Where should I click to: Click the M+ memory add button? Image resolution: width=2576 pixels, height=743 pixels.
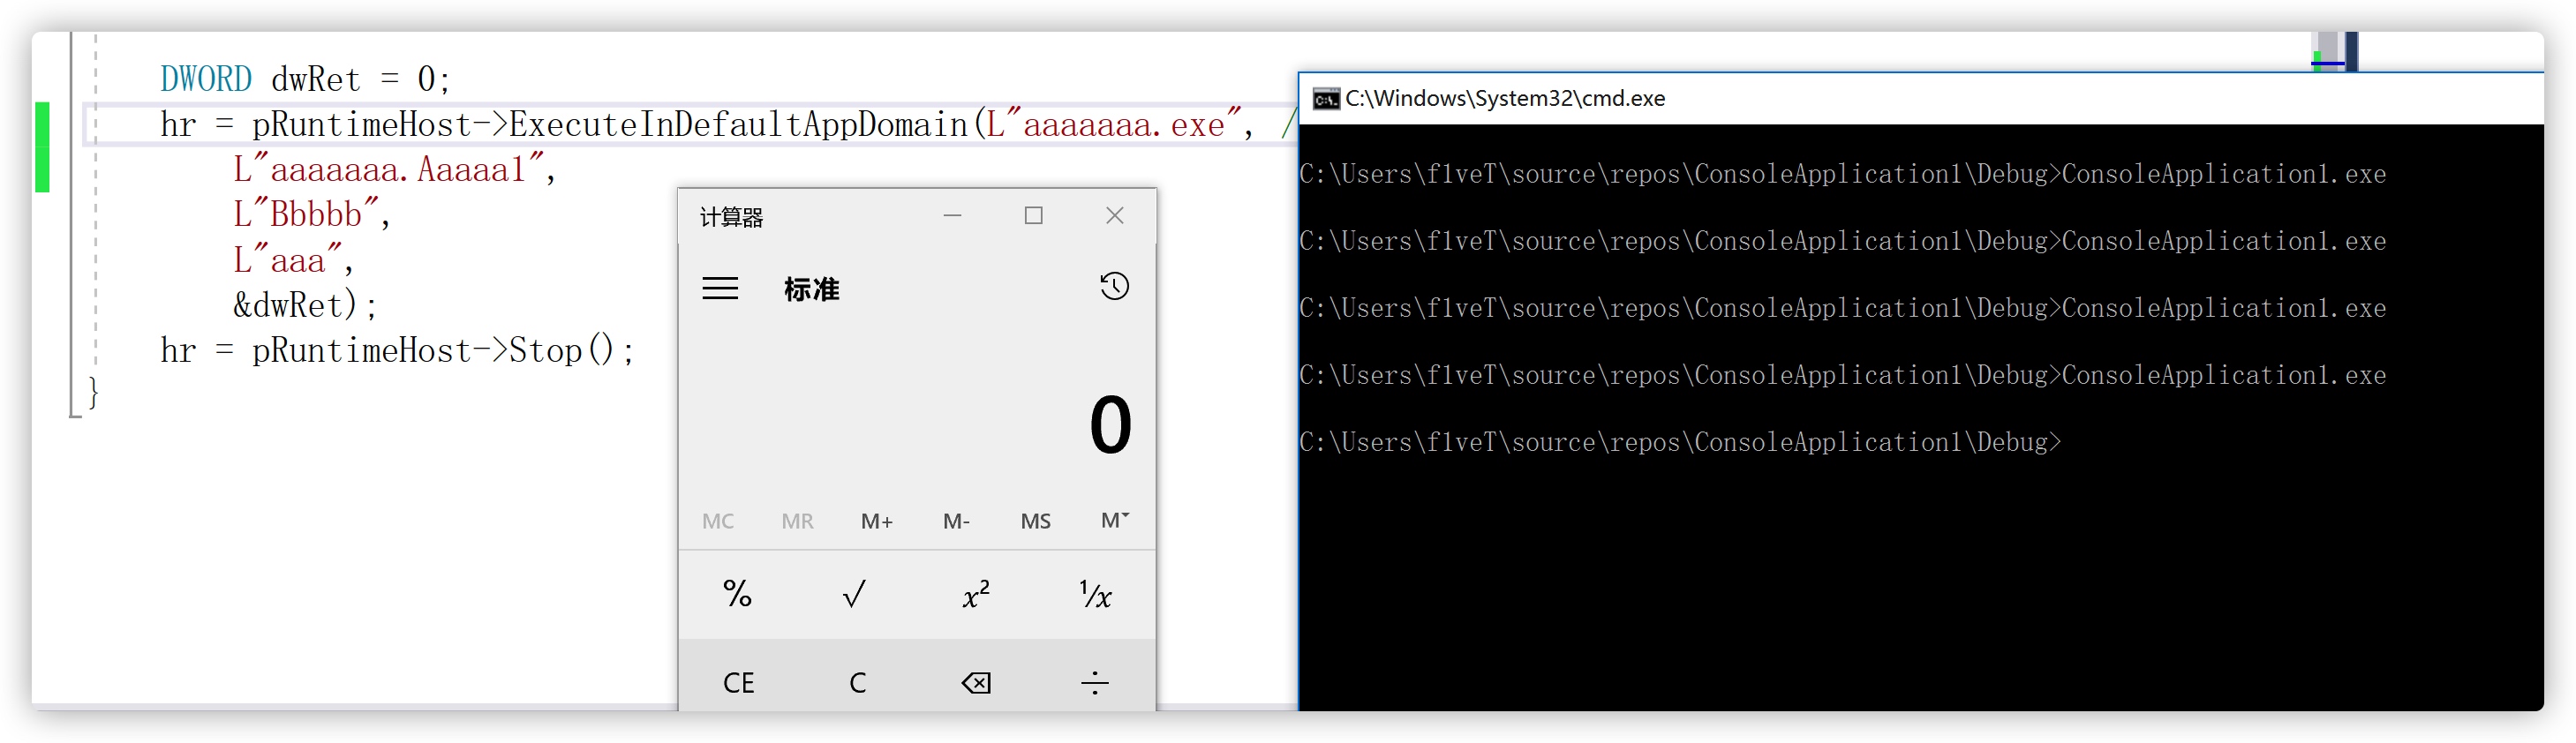(x=877, y=521)
